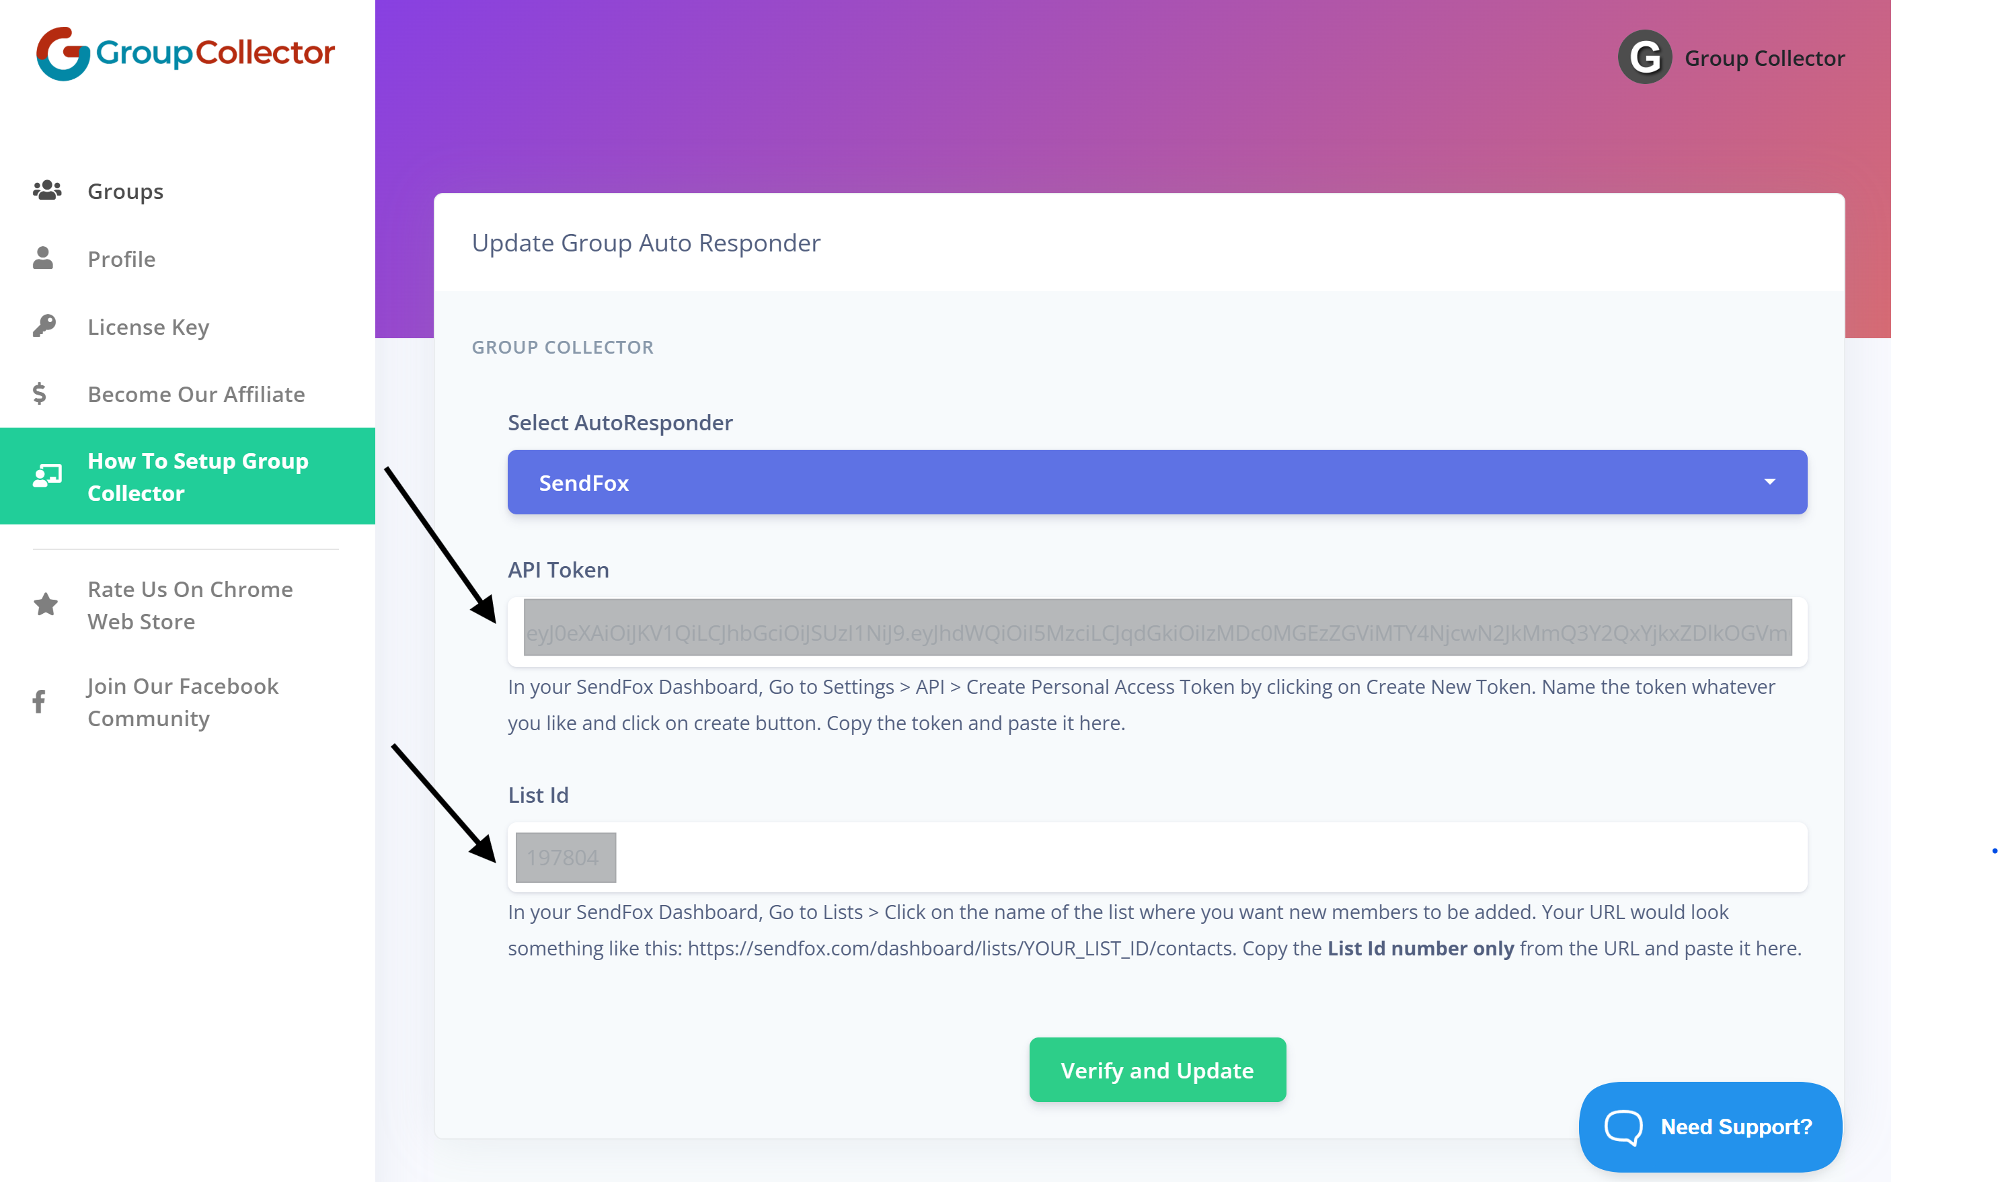Click the Group Collector avatar top right
The height and width of the screenshot is (1182, 1998).
[1646, 56]
